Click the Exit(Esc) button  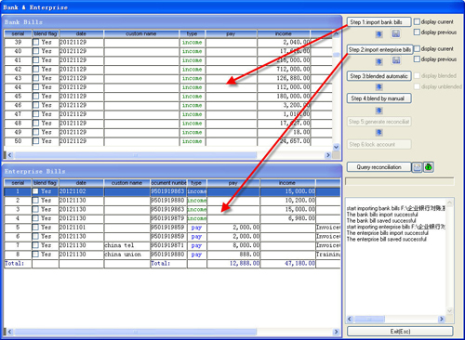point(400,332)
